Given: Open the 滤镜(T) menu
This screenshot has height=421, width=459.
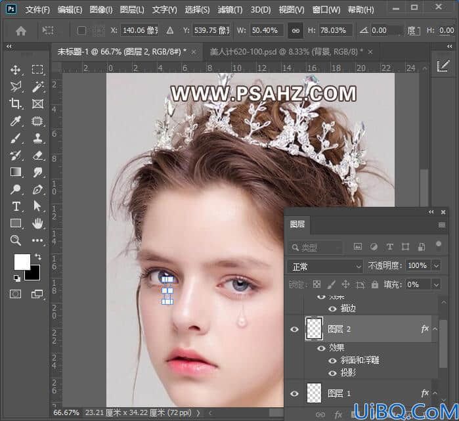Looking at the screenshot, I should (230, 10).
